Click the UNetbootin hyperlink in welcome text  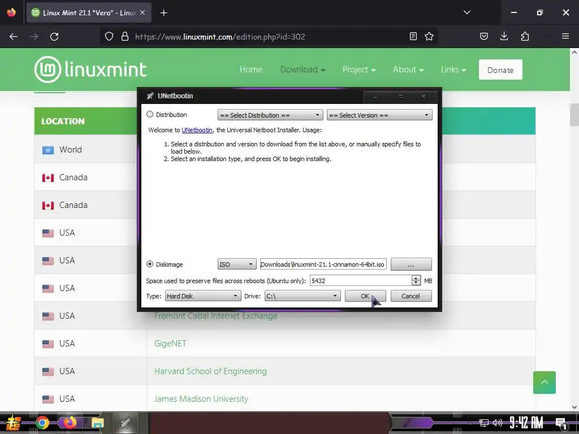tap(197, 130)
